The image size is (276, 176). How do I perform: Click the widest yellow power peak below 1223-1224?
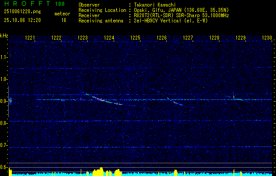pyautogui.click(x=98, y=172)
